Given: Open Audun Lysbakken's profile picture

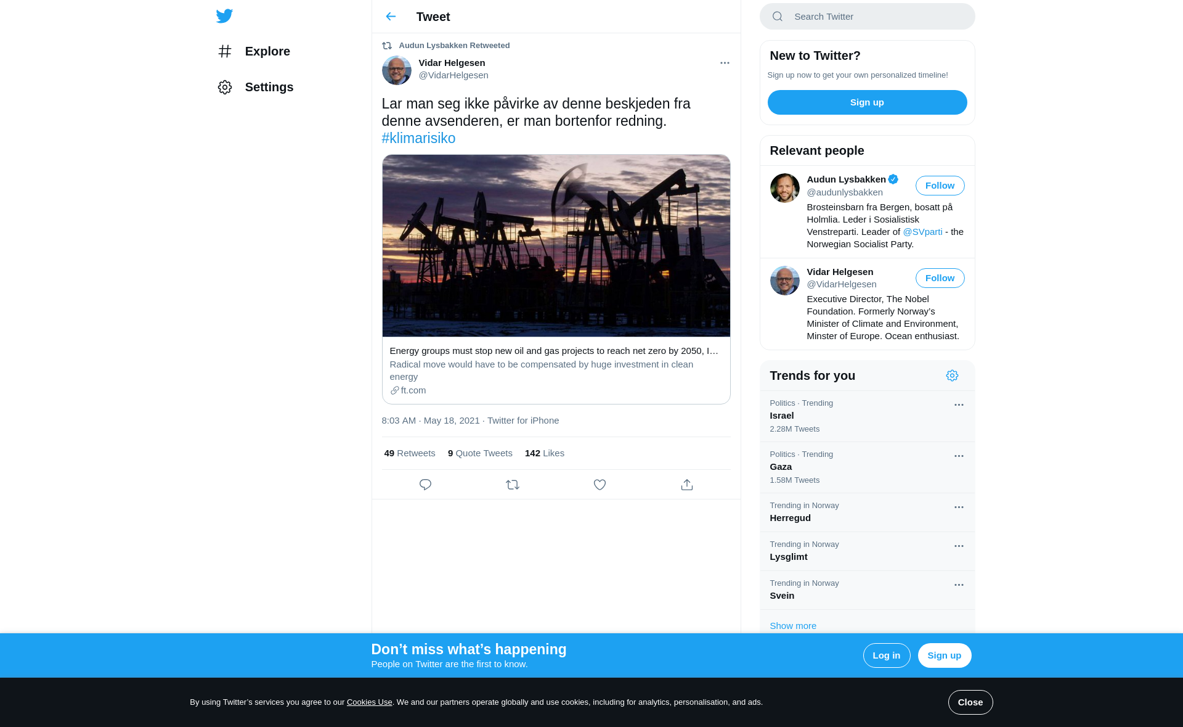Looking at the screenshot, I should point(785,188).
